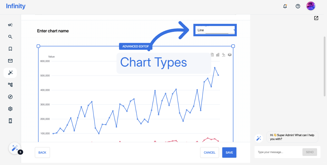Image resolution: width=327 pixels, height=165 pixels.
Task: Open the hierarchy tree sidebar icon
Action: point(10,85)
